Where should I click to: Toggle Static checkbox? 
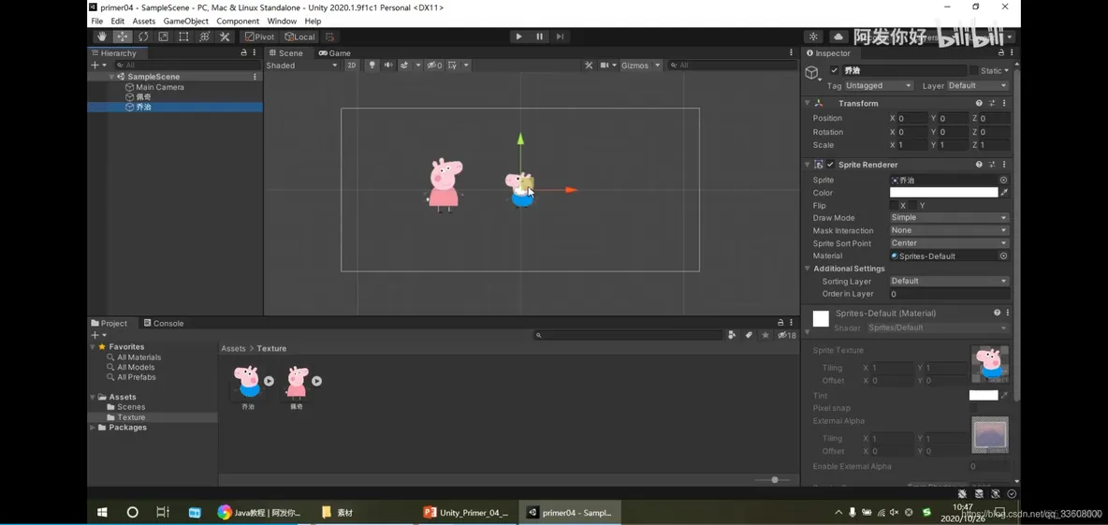coord(974,71)
